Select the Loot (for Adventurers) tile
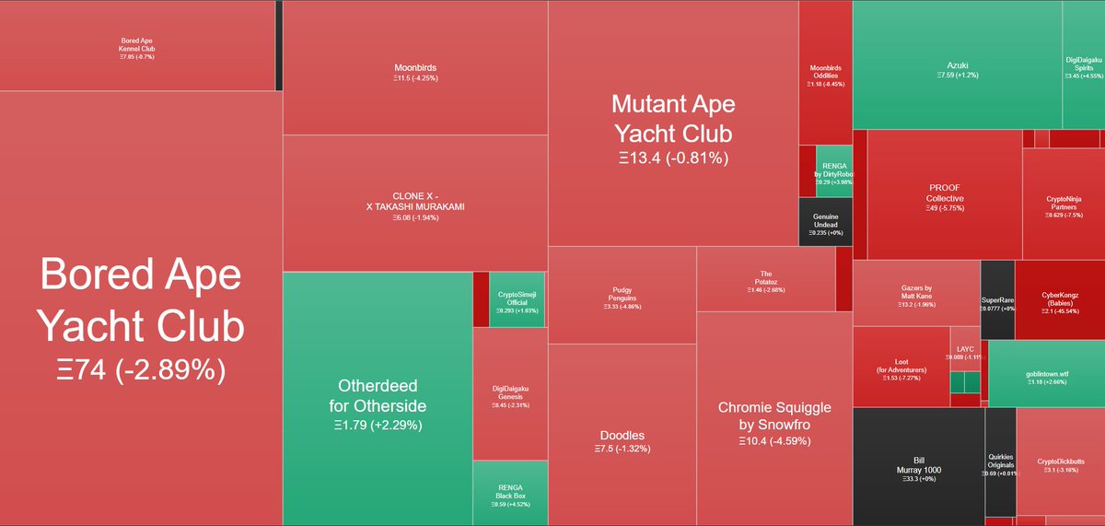Screen dimensions: 1105x526 click(901, 367)
